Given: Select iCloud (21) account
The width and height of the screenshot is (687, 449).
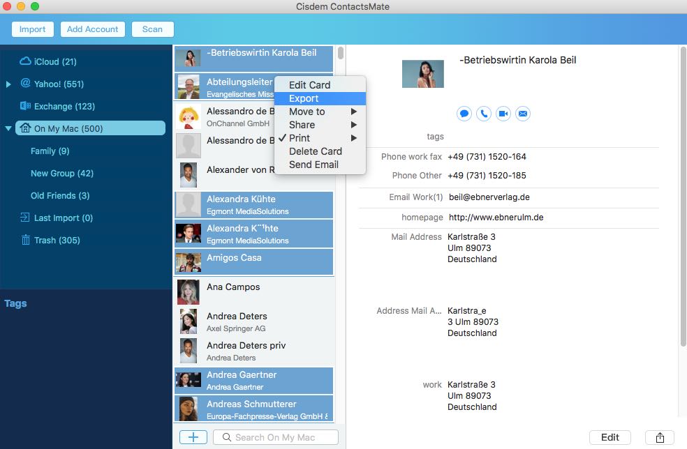Looking at the screenshot, I should point(55,62).
